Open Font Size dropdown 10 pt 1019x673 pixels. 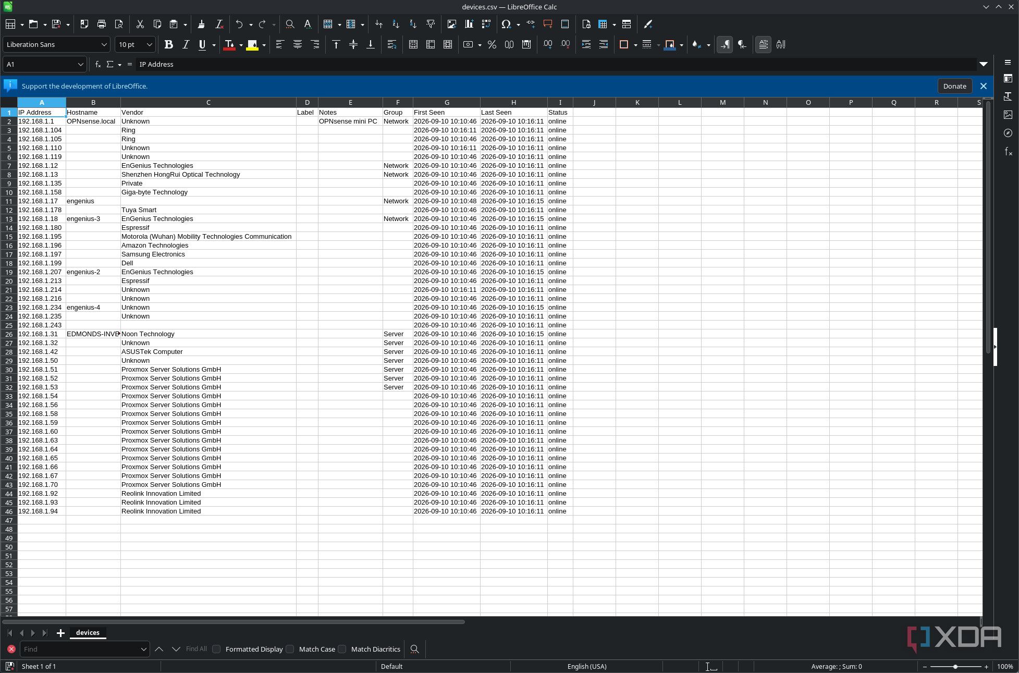pyautogui.click(x=149, y=44)
